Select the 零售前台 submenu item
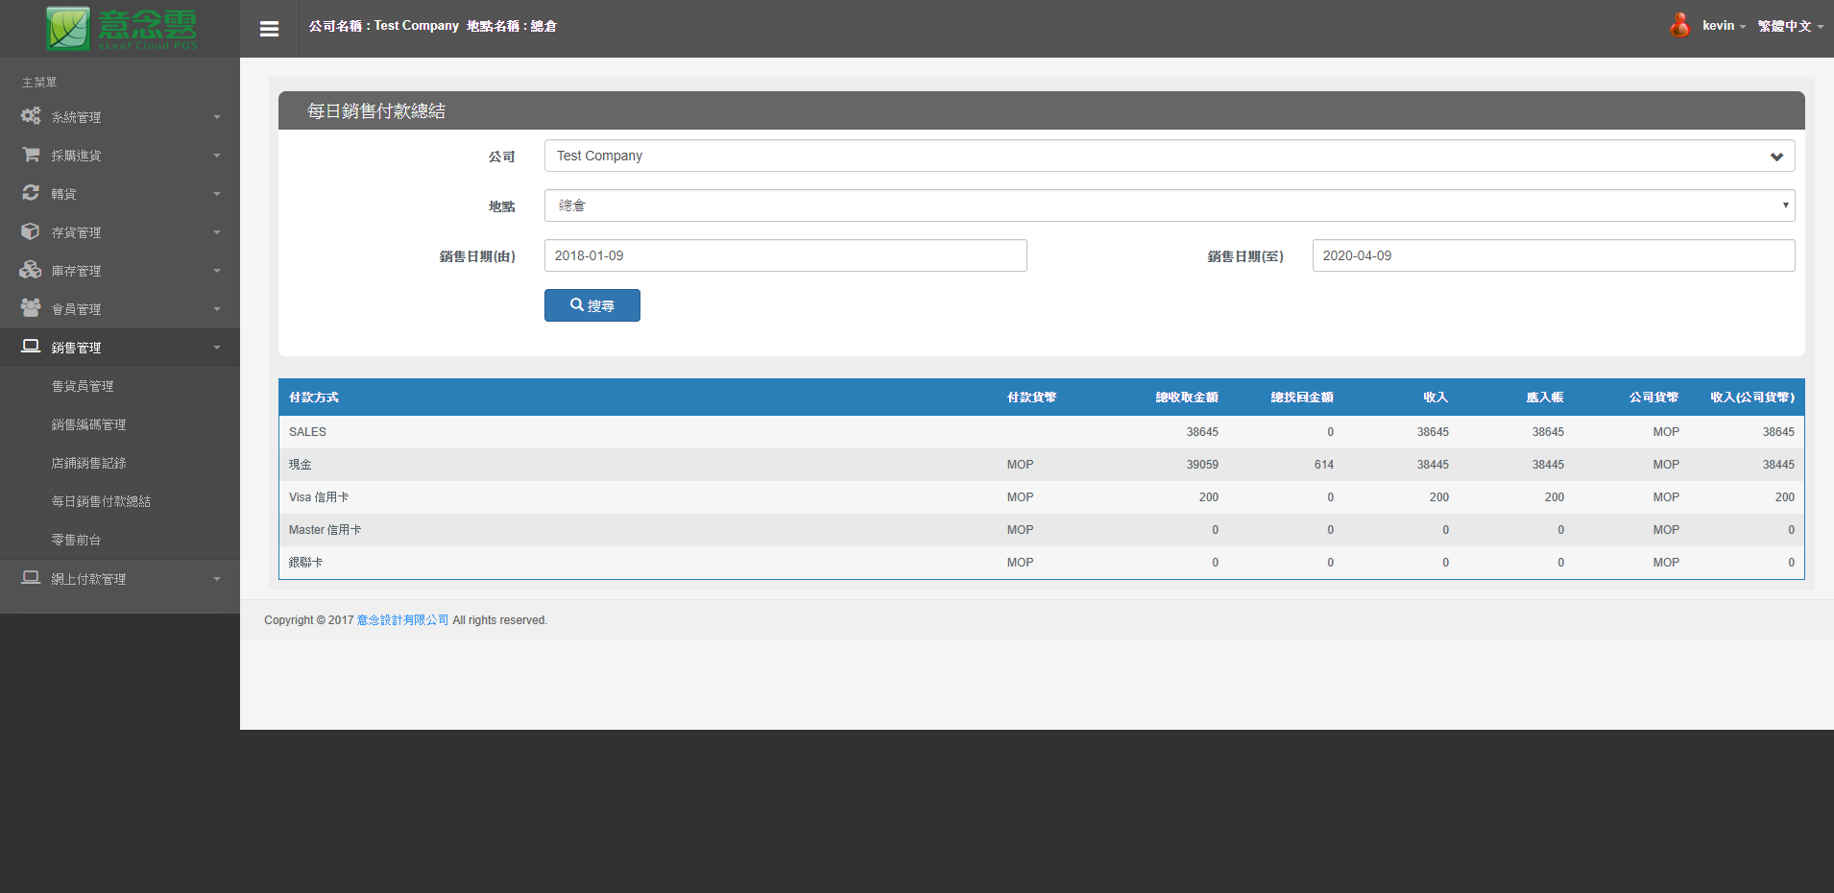 (x=76, y=540)
